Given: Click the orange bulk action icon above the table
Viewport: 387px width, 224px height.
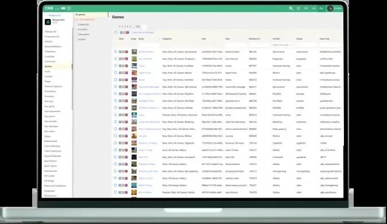Looking at the screenshot, I should pos(125,32).
